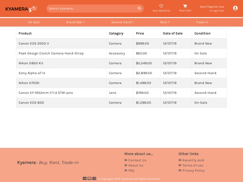
Task: Open the Privacy Policy footer link
Action: (193, 171)
